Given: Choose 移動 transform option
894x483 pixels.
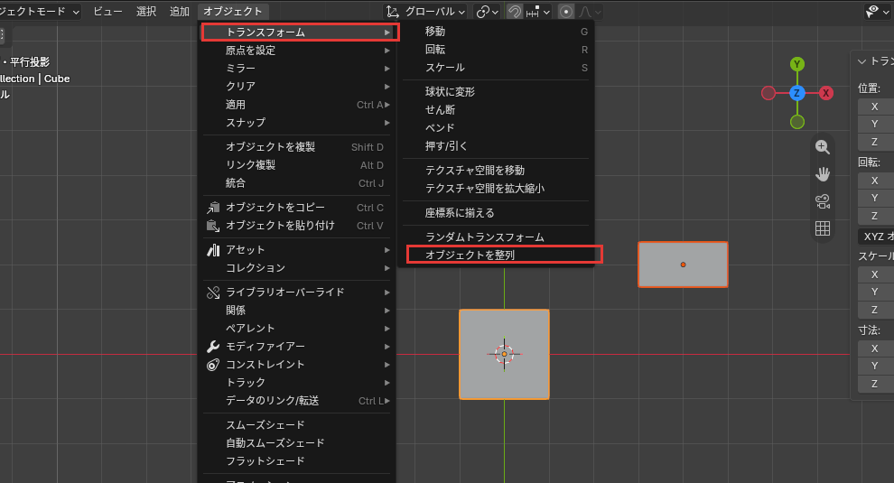Looking at the screenshot, I should 496,32.
